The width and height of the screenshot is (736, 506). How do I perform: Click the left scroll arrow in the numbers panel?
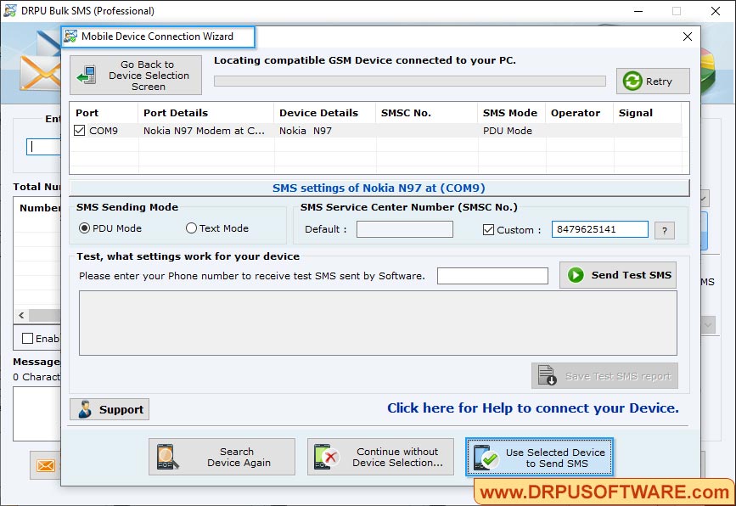coord(21,315)
